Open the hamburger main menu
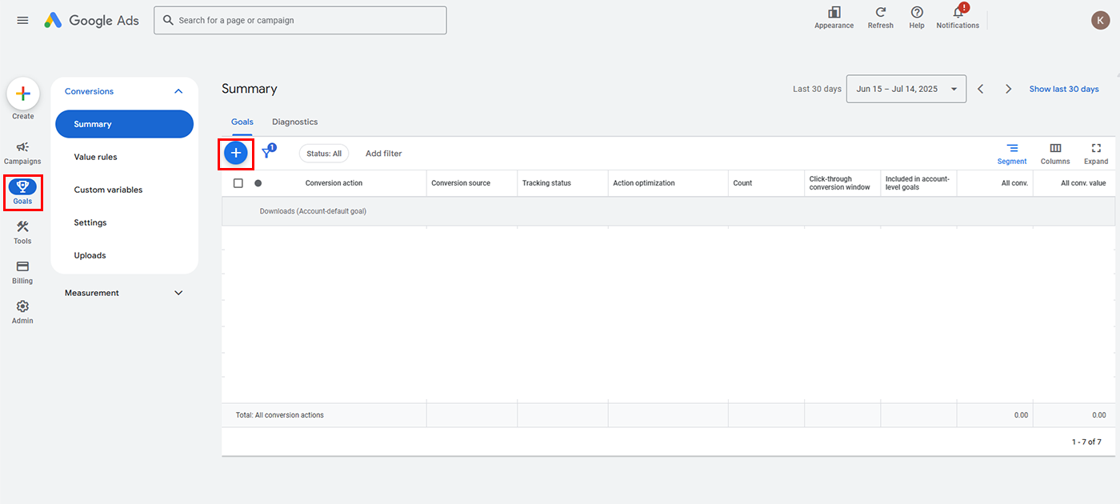 22,20
